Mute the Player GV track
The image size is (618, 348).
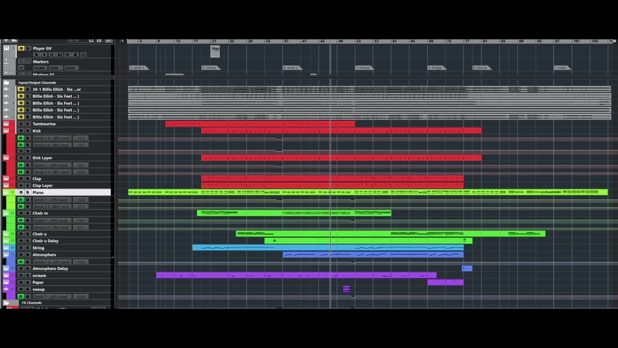[x=21, y=48]
